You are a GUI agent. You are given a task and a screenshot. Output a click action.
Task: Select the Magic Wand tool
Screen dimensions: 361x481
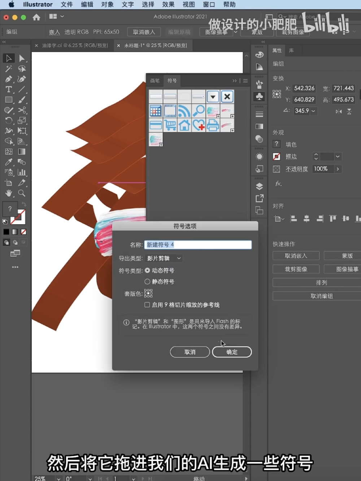click(x=9, y=69)
